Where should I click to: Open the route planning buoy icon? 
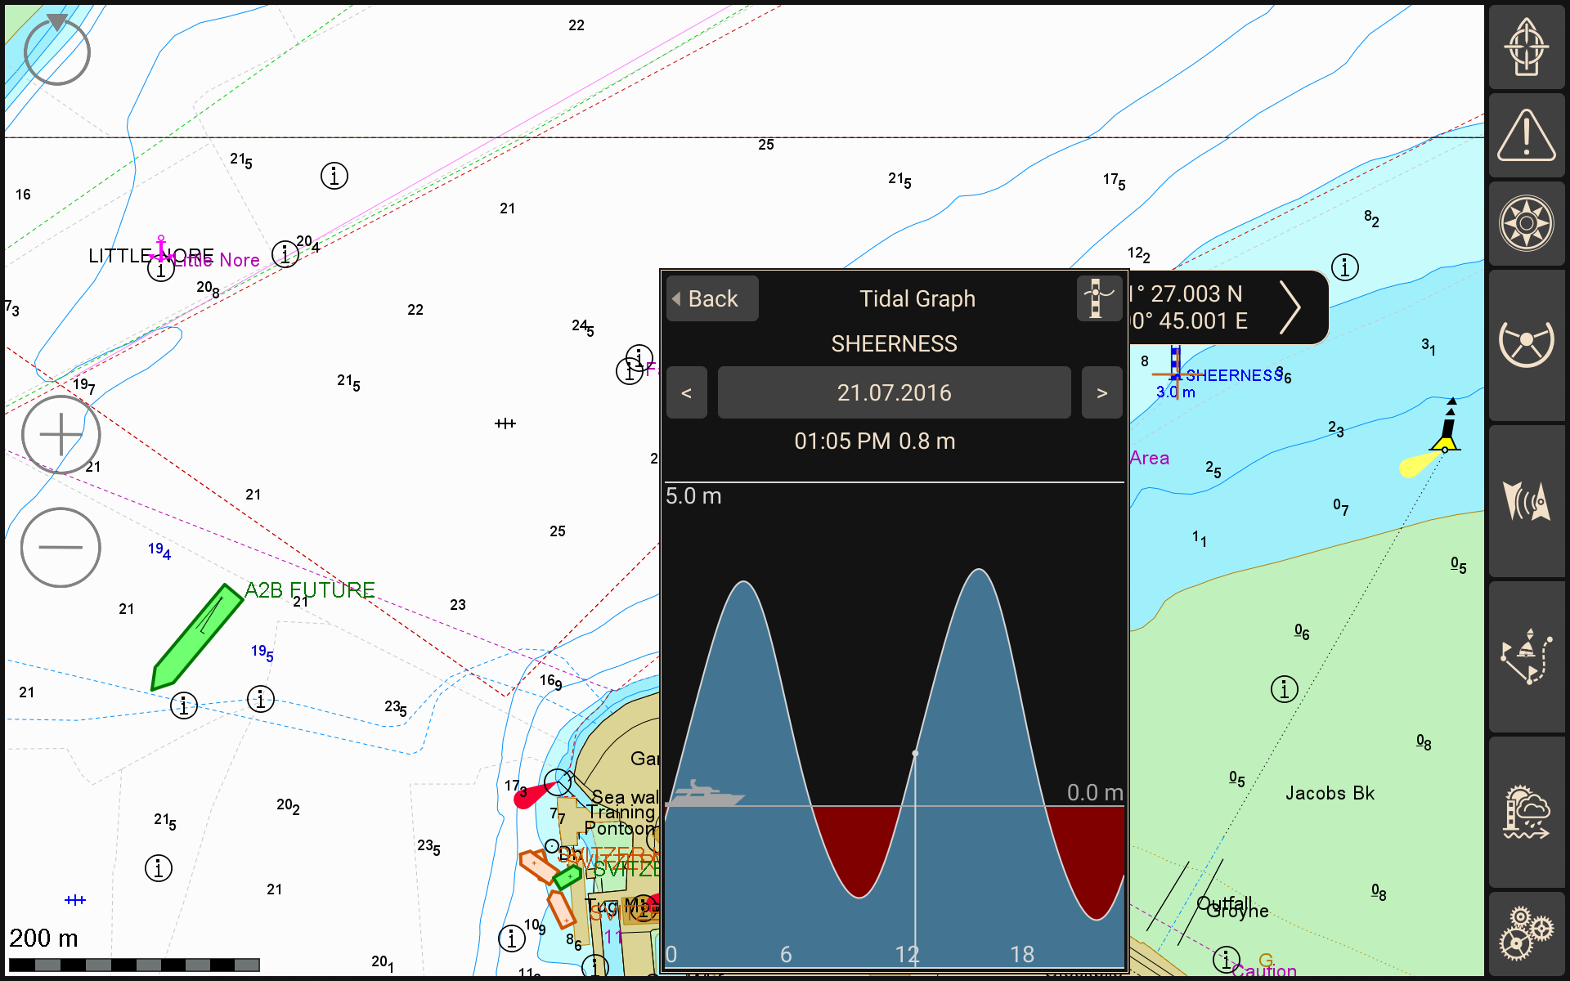click(x=1526, y=656)
